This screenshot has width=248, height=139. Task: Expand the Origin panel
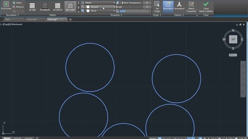[x=157, y=15]
